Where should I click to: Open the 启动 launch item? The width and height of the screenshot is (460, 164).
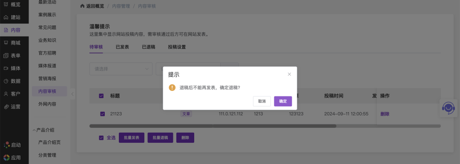click(x=12, y=145)
